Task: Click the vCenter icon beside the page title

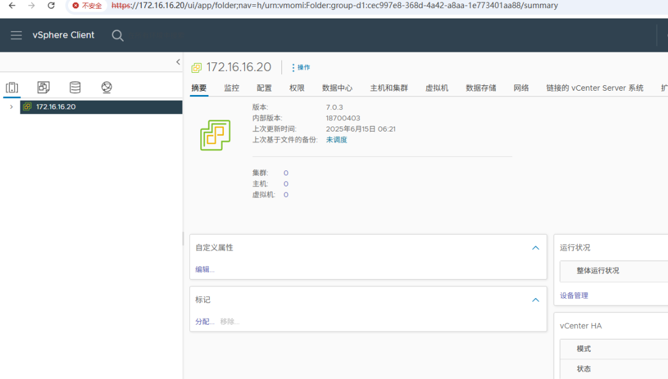Action: [x=197, y=68]
